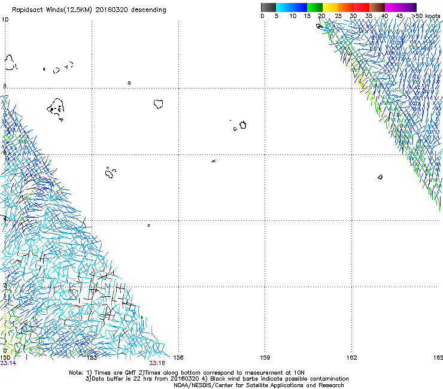Click the island outline just west of 156
The width and height of the screenshot is (443, 389).
point(159,104)
